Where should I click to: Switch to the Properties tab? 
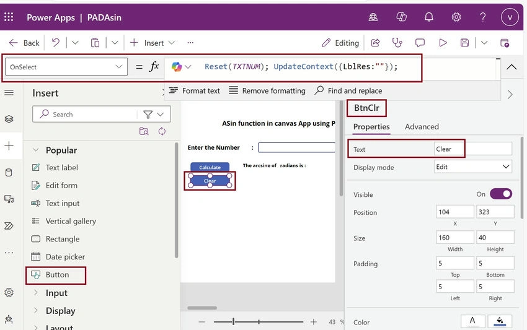371,126
